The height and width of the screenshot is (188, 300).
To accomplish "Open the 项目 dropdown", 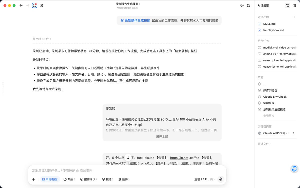I will 69,179.
